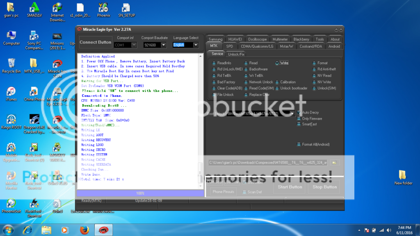Open the Unlock/Fix sub-tab
Image resolution: width=420 pixels, height=236 pixels.
click(x=236, y=54)
